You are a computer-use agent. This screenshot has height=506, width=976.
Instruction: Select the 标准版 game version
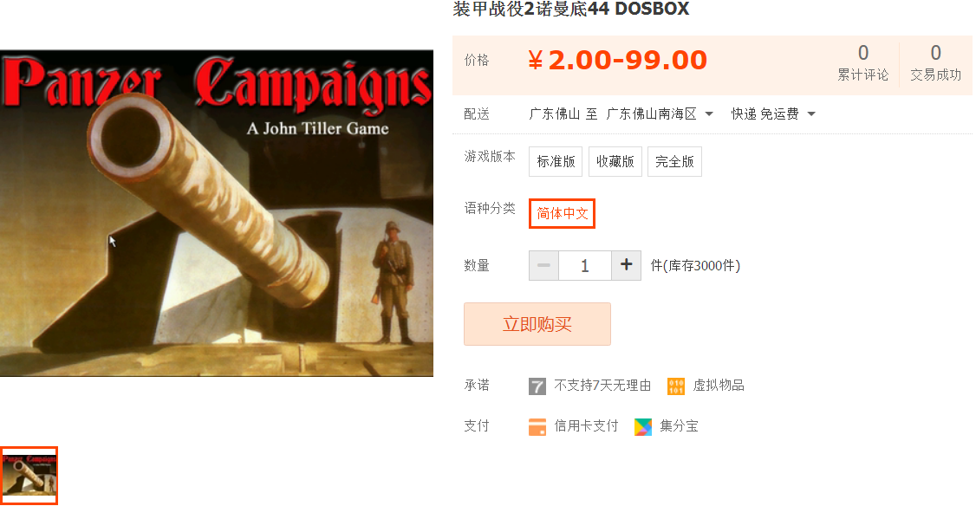point(556,162)
